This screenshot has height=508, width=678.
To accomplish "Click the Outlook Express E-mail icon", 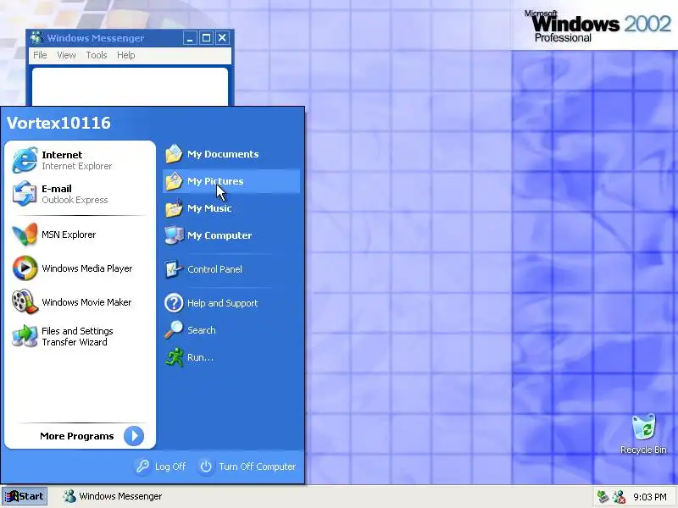I will (25, 194).
